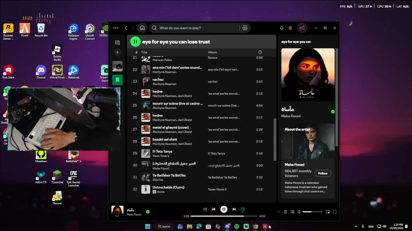The height and width of the screenshot is (231, 412).
Task: Click the Title column header
Action: pos(144,52)
